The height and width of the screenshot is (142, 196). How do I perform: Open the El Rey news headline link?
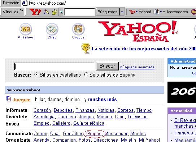[x=185, y=123]
